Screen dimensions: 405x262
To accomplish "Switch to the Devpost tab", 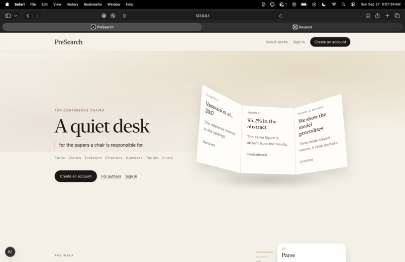I will tap(302, 27).
